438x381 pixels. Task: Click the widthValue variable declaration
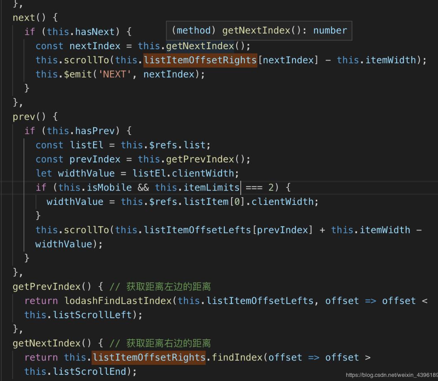(x=86, y=174)
